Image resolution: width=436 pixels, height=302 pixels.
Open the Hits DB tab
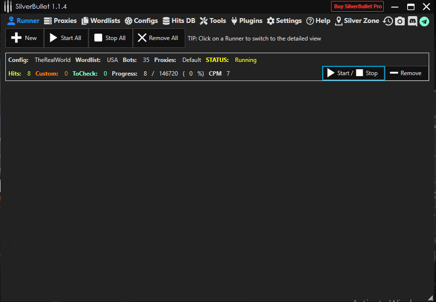pos(179,21)
